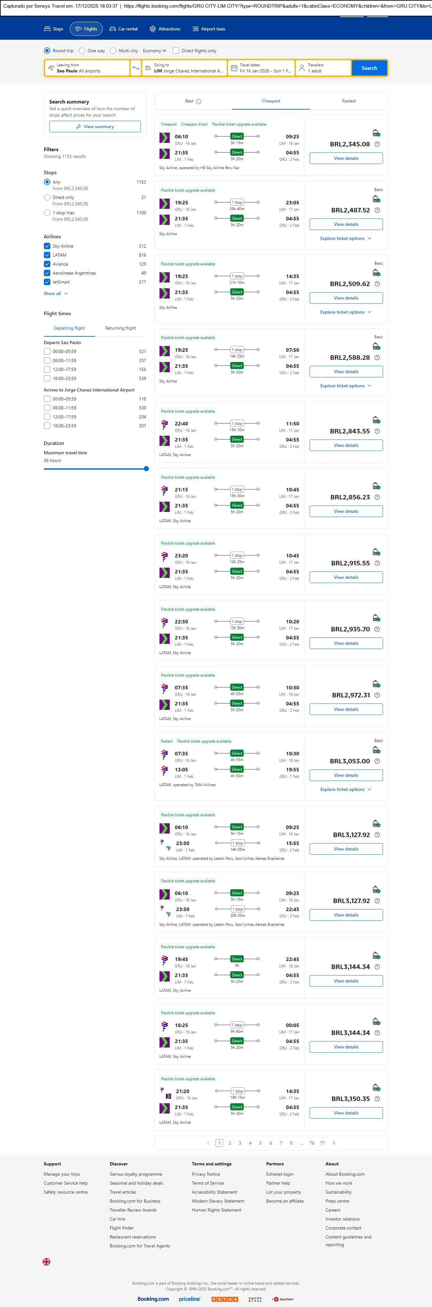The height and width of the screenshot is (1307, 432).
Task: Expand Explore ticket options for BRL2,487.52 flight
Action: click(x=346, y=238)
